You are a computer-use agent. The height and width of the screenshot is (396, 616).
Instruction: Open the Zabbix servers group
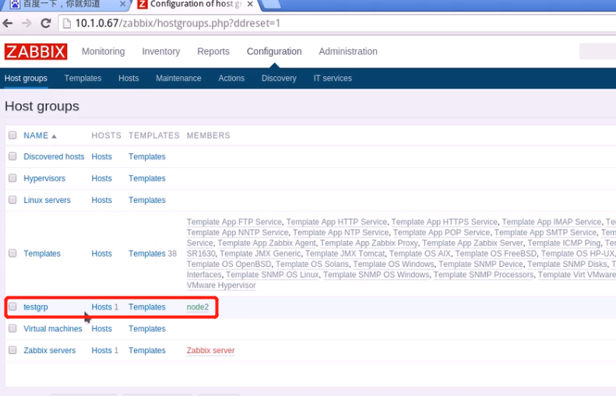50,350
